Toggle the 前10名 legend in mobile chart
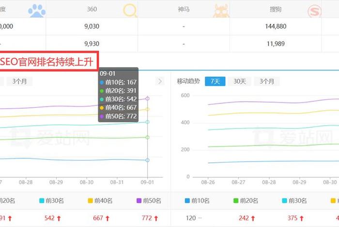Viewport: 339px width, 227px height. tap(197, 201)
